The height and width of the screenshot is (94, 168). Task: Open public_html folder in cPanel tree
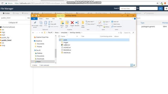point(6,40)
